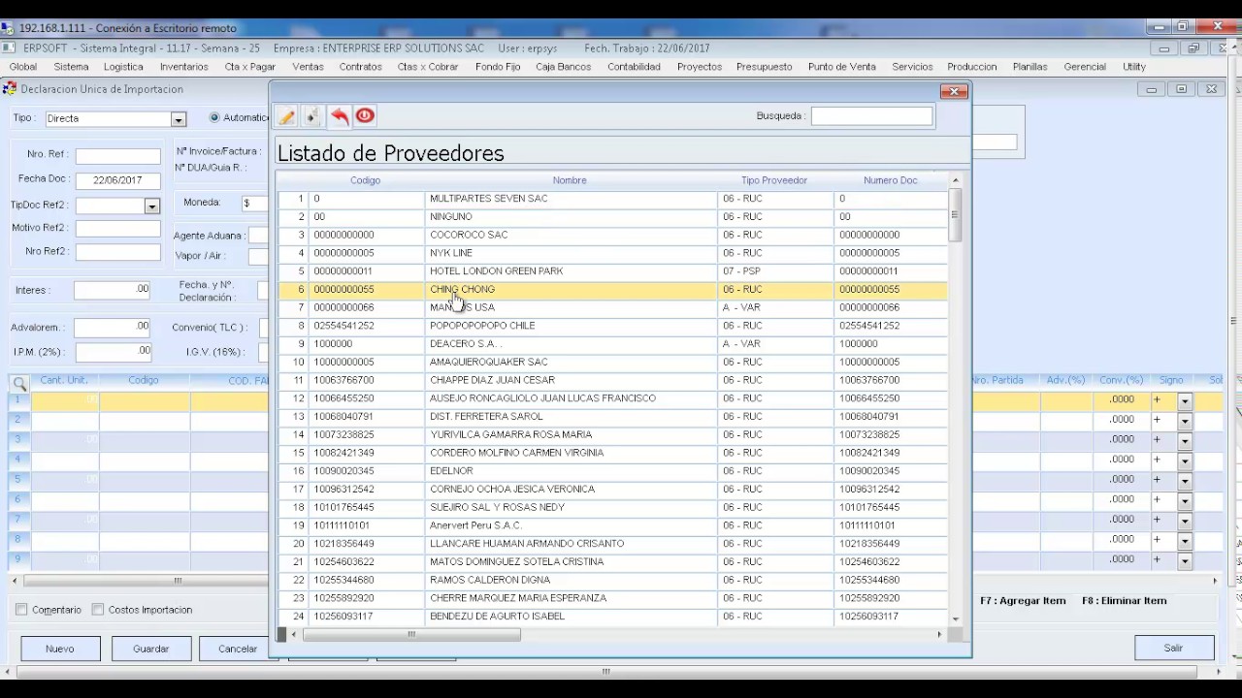Screen dimensions: 1242x698
Task: Click the supplier list horizontal scrollbar thumb
Action: pos(411,635)
